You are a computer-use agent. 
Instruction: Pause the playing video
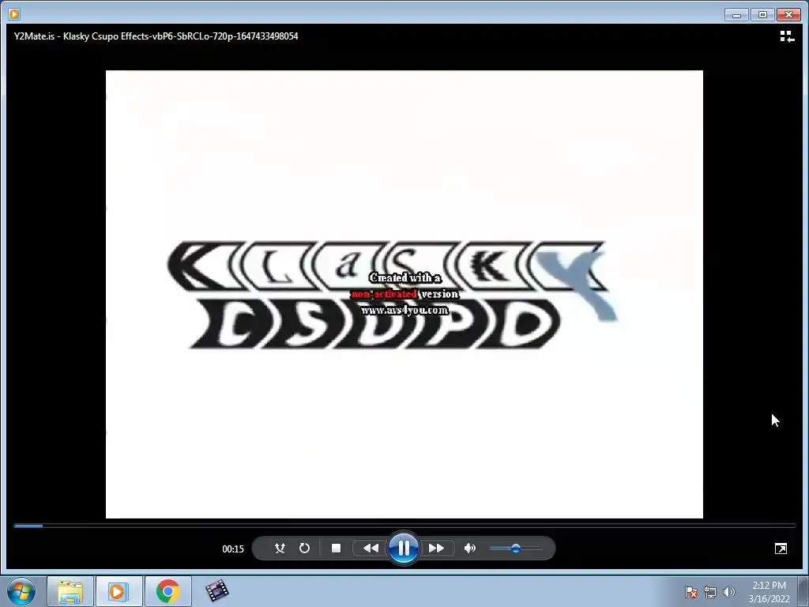click(404, 549)
